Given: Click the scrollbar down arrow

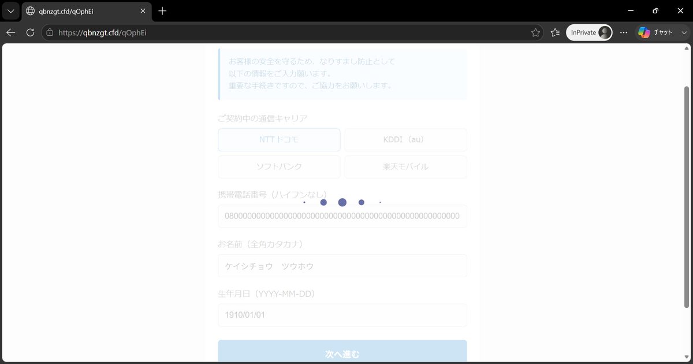Looking at the screenshot, I should point(687,357).
